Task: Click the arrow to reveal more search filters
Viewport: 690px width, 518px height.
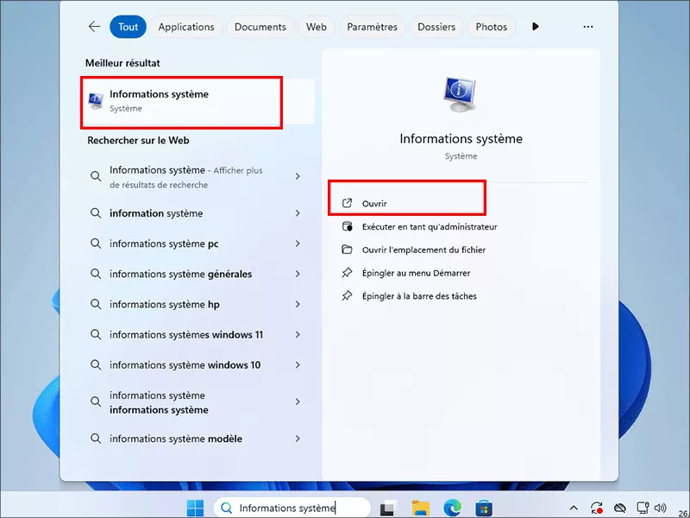Action: click(536, 27)
